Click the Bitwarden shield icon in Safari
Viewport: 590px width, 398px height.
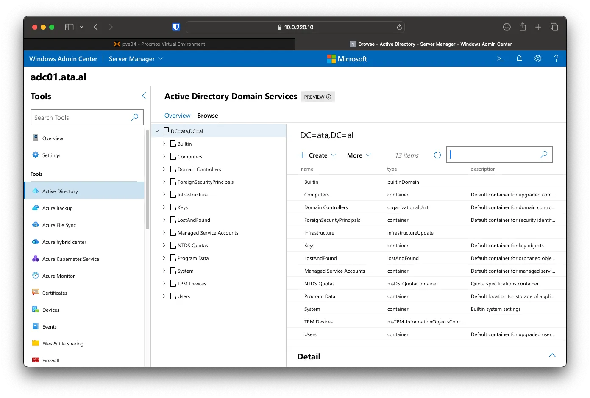tap(176, 27)
